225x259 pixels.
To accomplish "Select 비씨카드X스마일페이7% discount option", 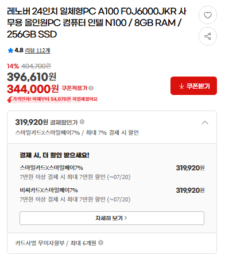I will 112,195.
